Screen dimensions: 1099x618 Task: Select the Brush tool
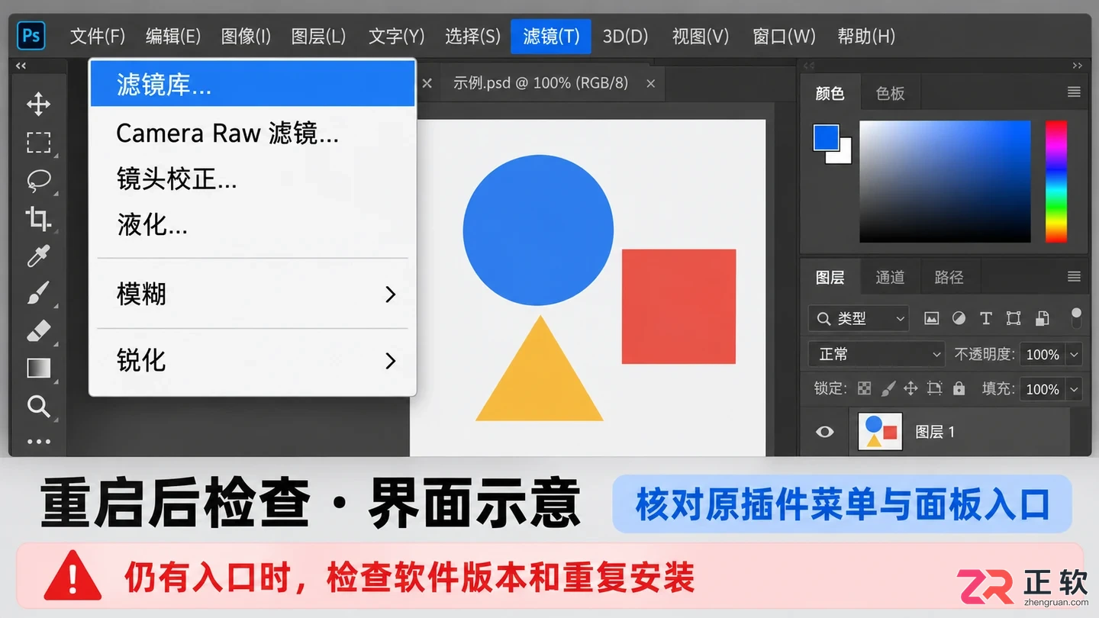(x=38, y=293)
